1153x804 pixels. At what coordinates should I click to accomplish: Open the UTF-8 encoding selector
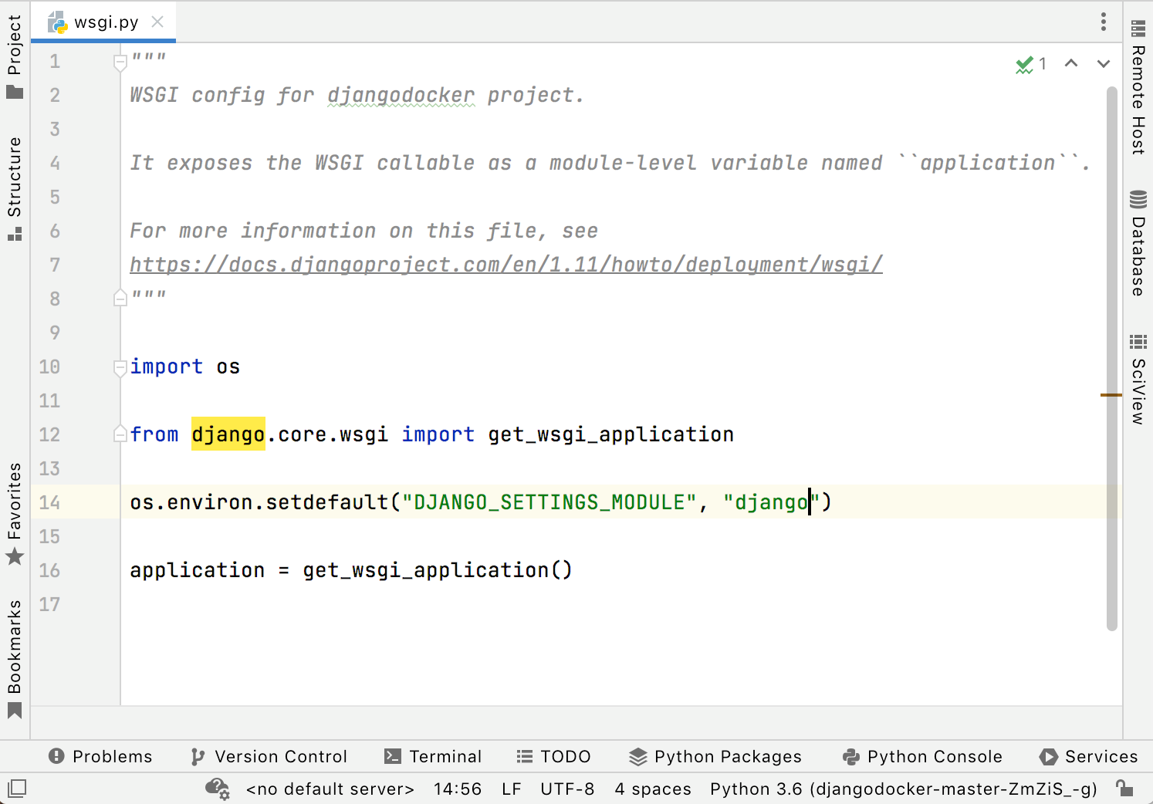pyautogui.click(x=567, y=789)
